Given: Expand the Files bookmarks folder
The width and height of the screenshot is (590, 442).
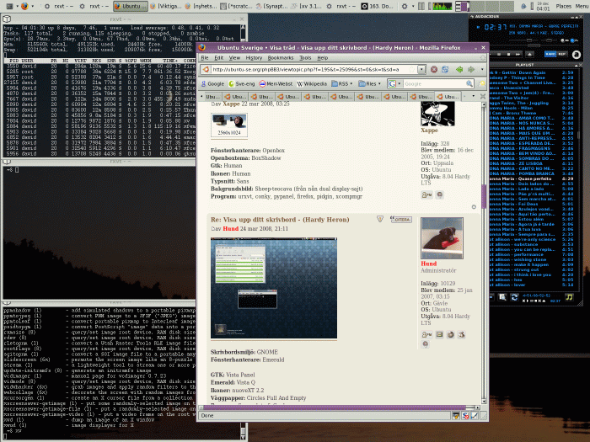Looking at the screenshot, I should pos(369,84).
